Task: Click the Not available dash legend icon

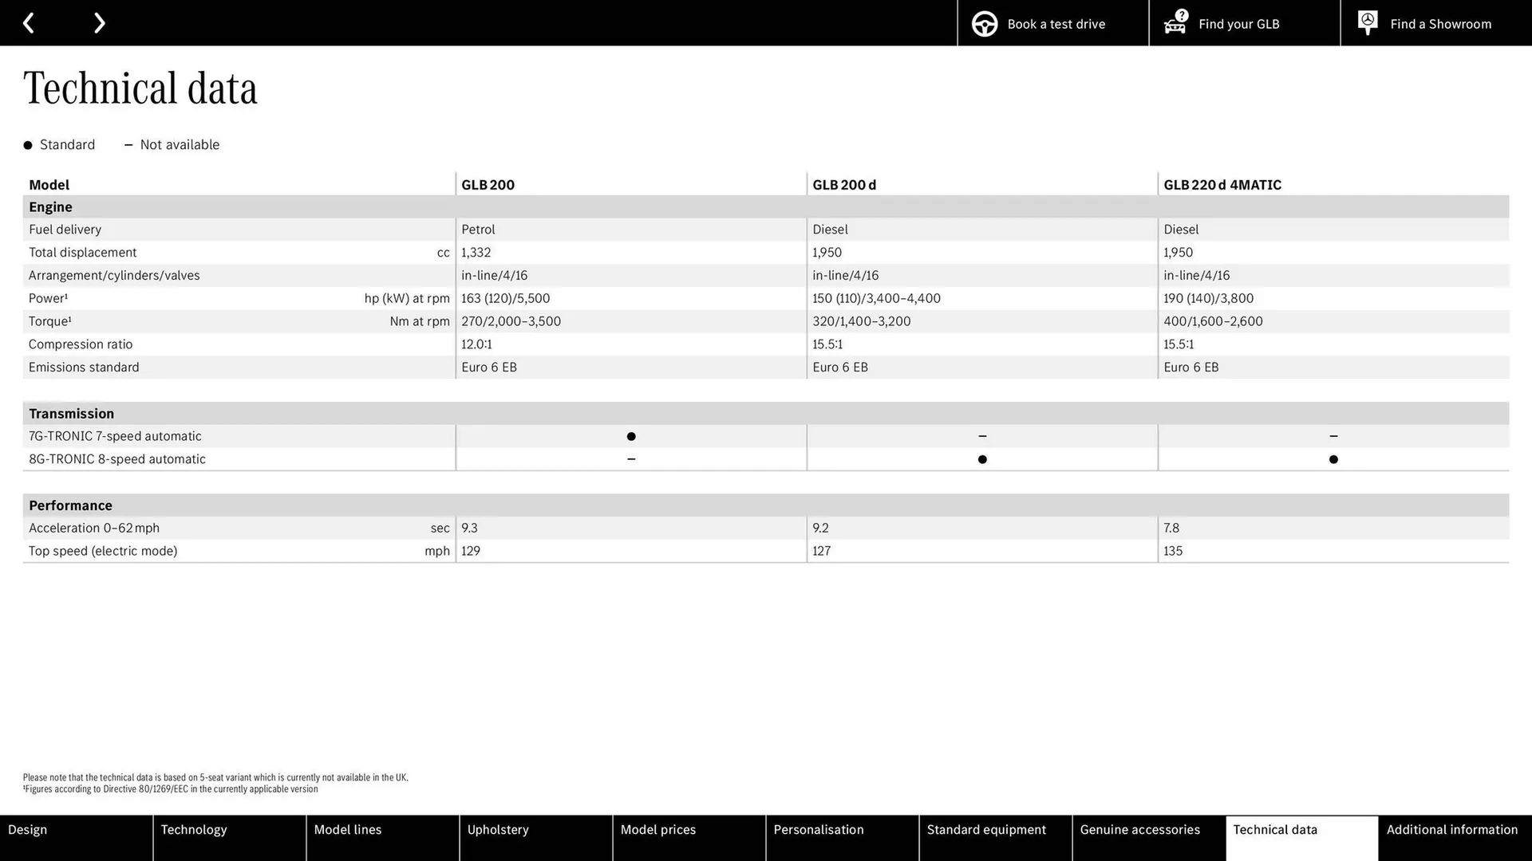Action: click(128, 144)
